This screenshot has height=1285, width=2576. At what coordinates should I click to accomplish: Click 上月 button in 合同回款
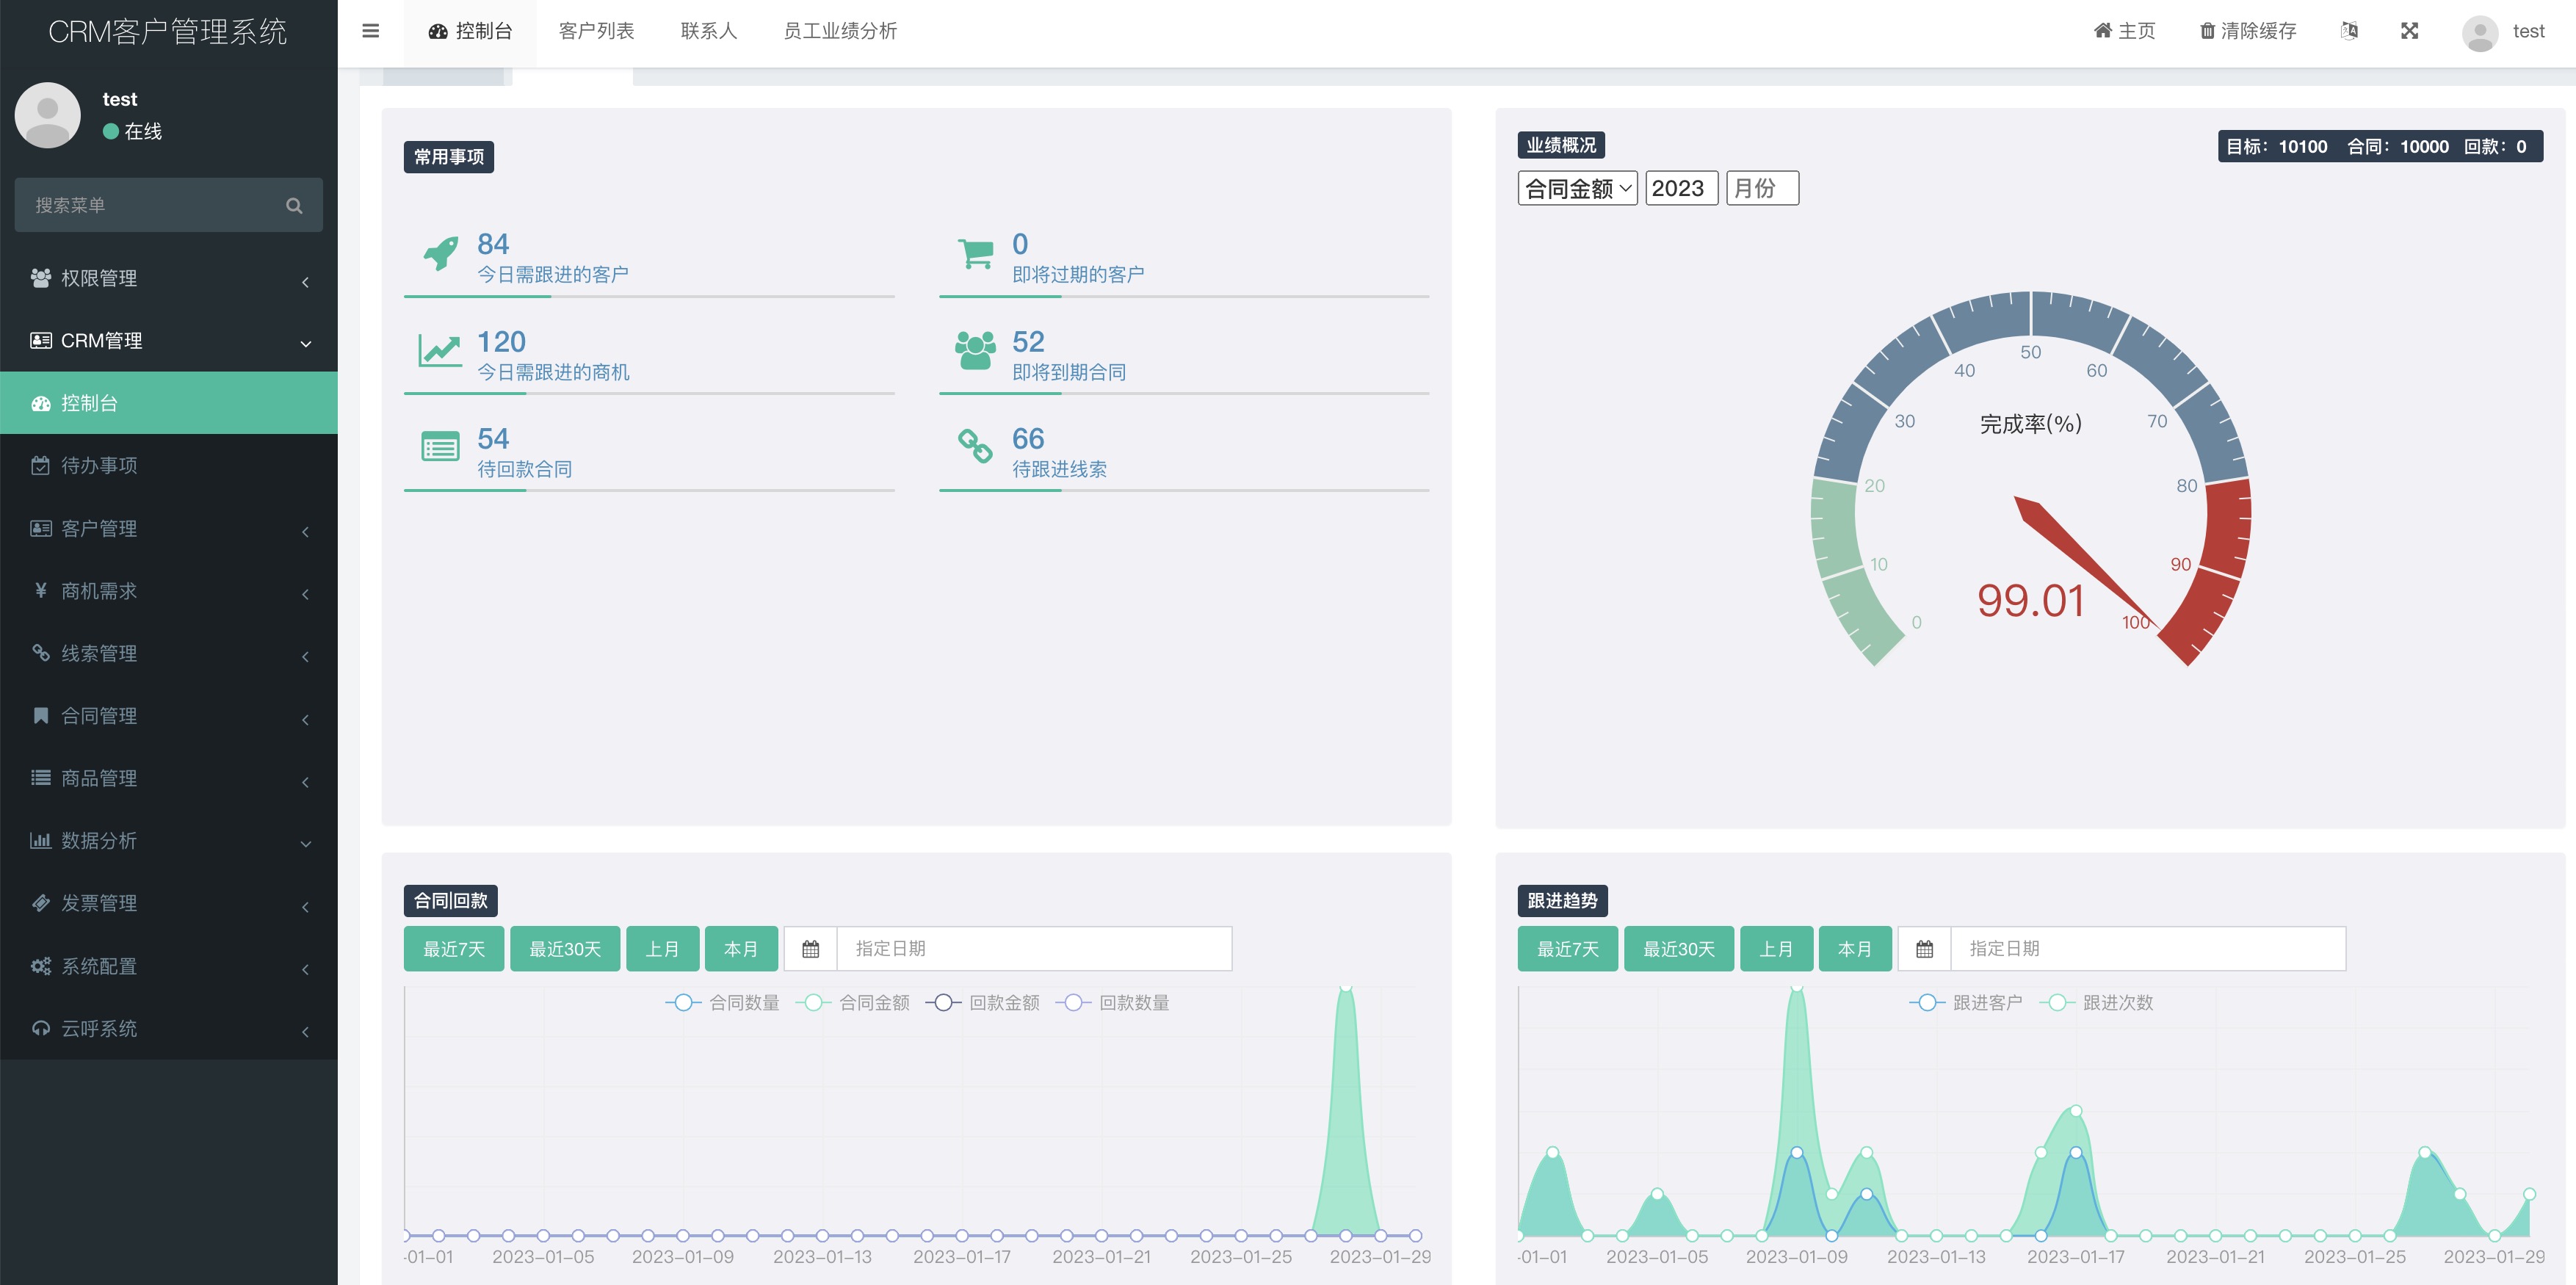662,949
